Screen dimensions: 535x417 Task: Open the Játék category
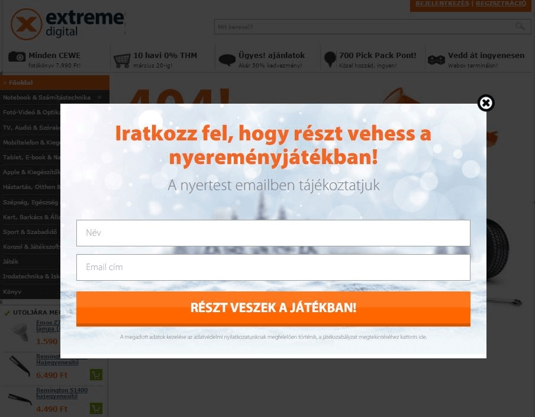coord(11,262)
